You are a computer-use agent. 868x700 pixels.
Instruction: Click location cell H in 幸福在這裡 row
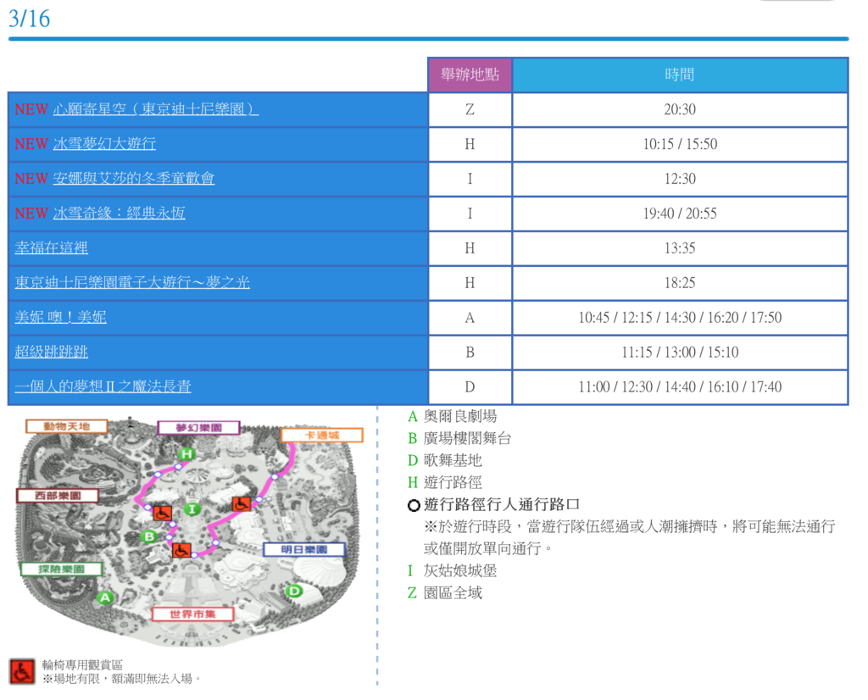pos(470,248)
